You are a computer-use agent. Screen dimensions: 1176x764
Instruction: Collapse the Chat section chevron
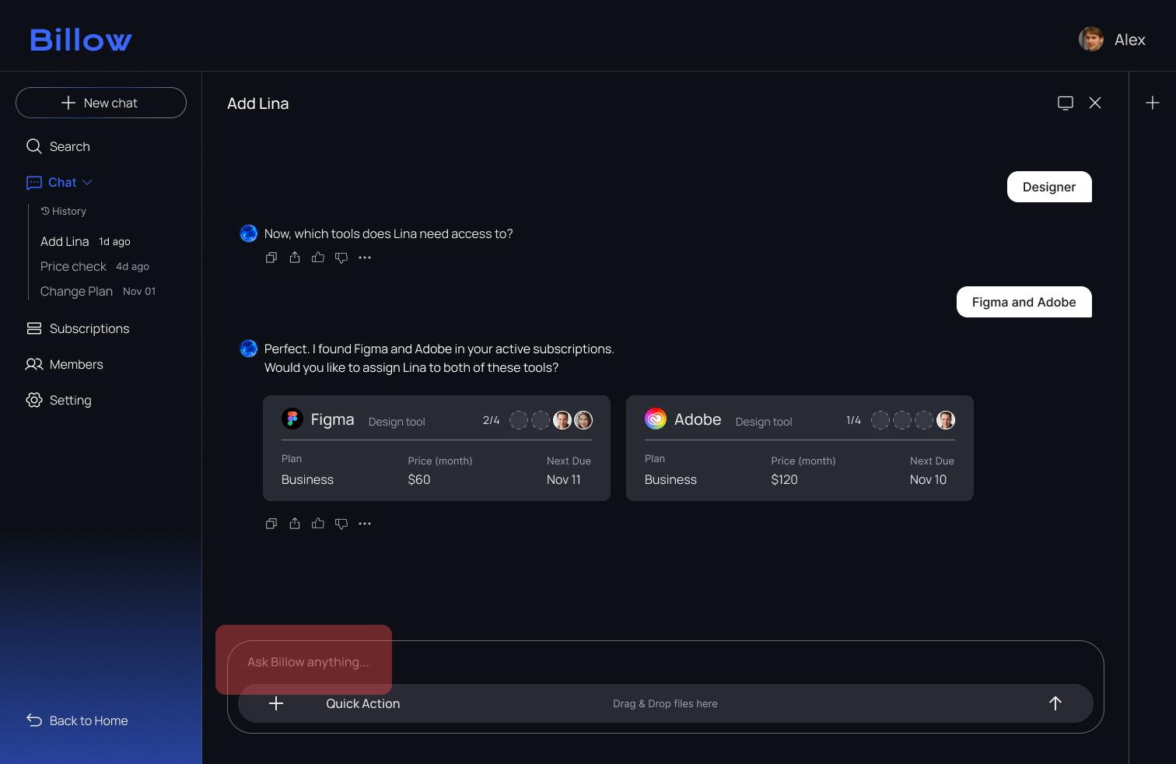pyautogui.click(x=87, y=183)
